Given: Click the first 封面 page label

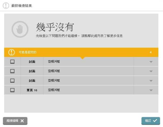Looking at the screenshot, I should click(x=32, y=62).
